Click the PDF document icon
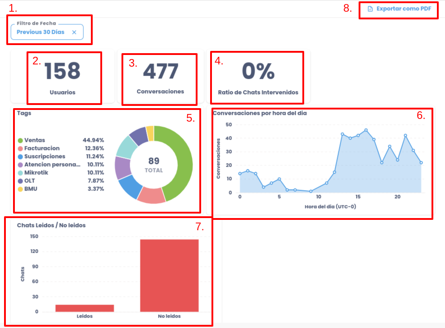 point(370,9)
